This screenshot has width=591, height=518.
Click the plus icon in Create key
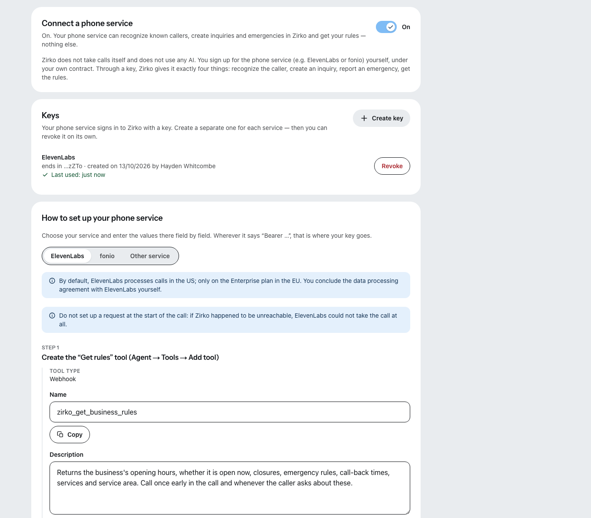coord(364,118)
